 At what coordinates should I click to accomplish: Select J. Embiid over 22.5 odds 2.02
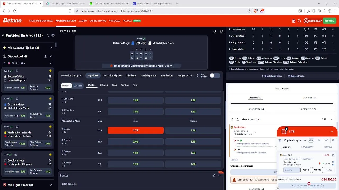(x=136, y=142)
